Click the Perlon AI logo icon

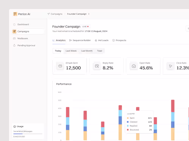pyautogui.click(x=15, y=14)
